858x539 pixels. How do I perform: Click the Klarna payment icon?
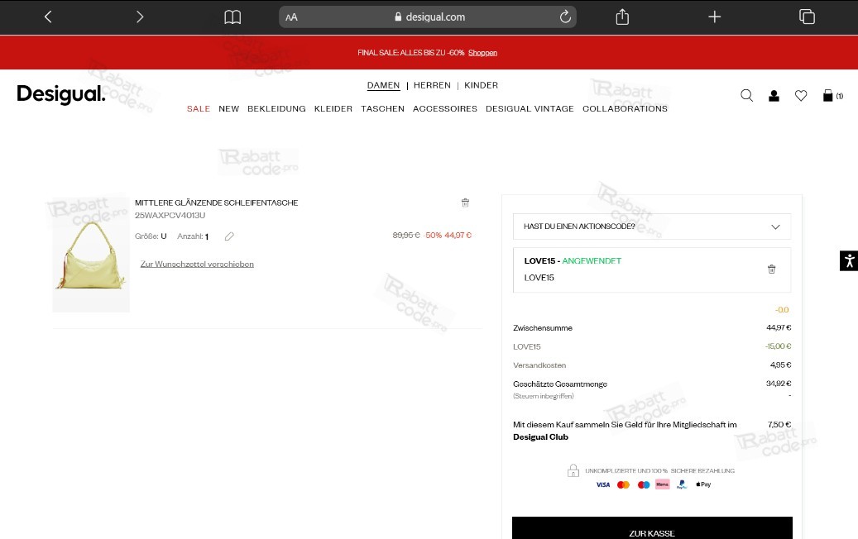pos(663,484)
